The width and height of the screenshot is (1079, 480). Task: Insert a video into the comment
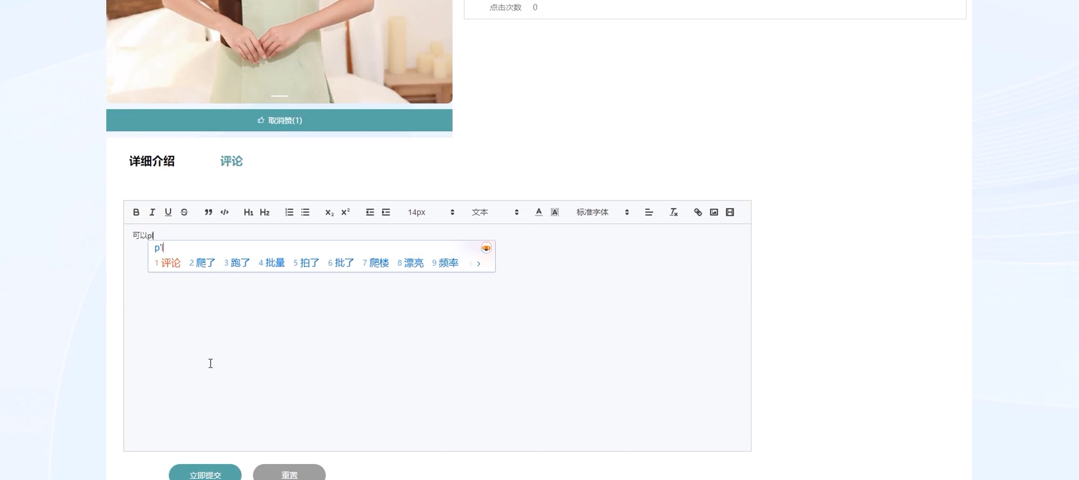pos(730,212)
